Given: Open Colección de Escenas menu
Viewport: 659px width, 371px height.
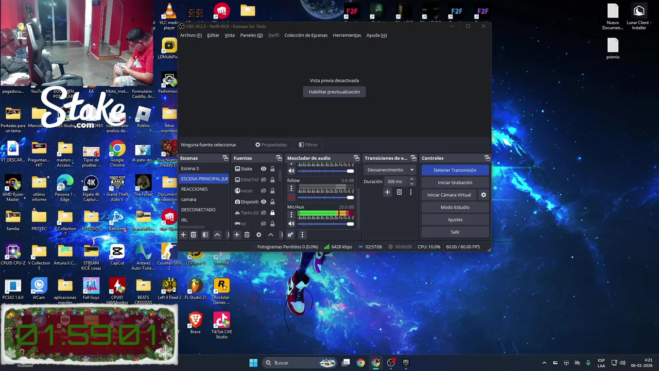Looking at the screenshot, I should (x=306, y=35).
